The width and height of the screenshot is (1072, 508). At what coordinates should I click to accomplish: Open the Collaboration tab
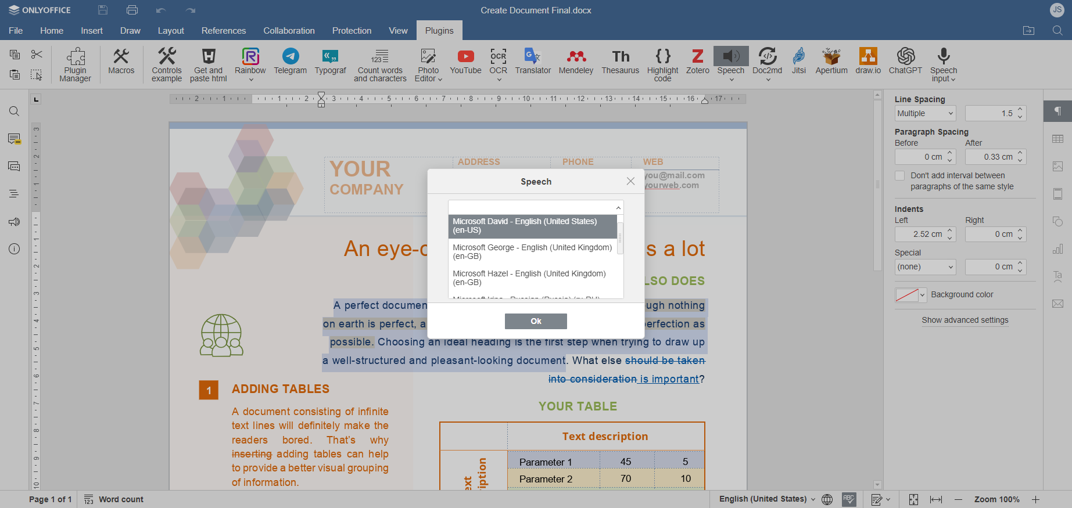coord(289,31)
